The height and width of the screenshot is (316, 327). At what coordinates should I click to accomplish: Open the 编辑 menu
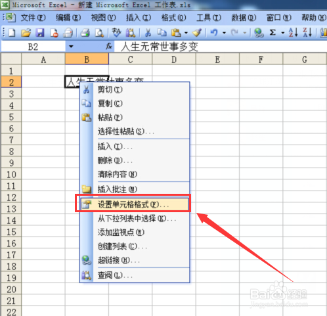pos(68,18)
